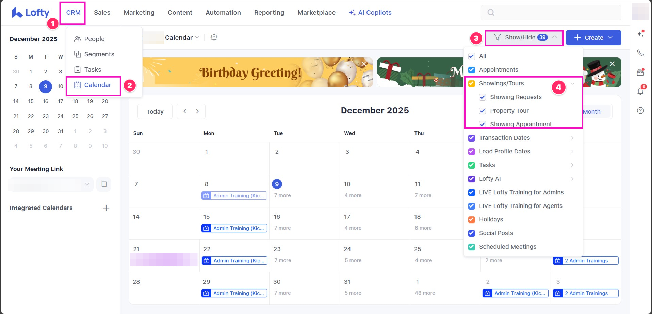Viewport: 652px width, 314px height.
Task: Select Tasks from the CRM menu
Action: [93, 70]
